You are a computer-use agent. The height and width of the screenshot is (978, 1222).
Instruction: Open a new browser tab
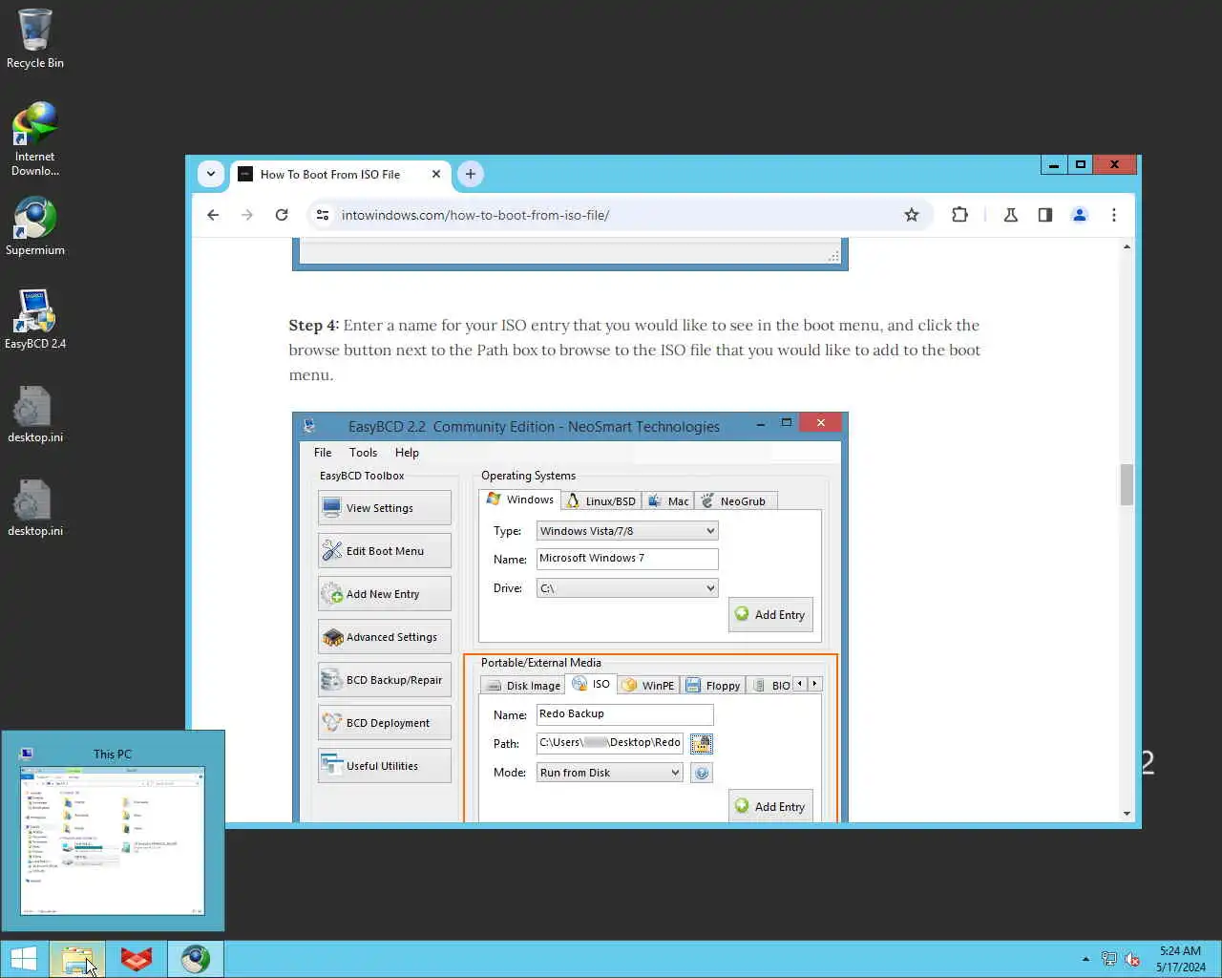[x=470, y=174]
